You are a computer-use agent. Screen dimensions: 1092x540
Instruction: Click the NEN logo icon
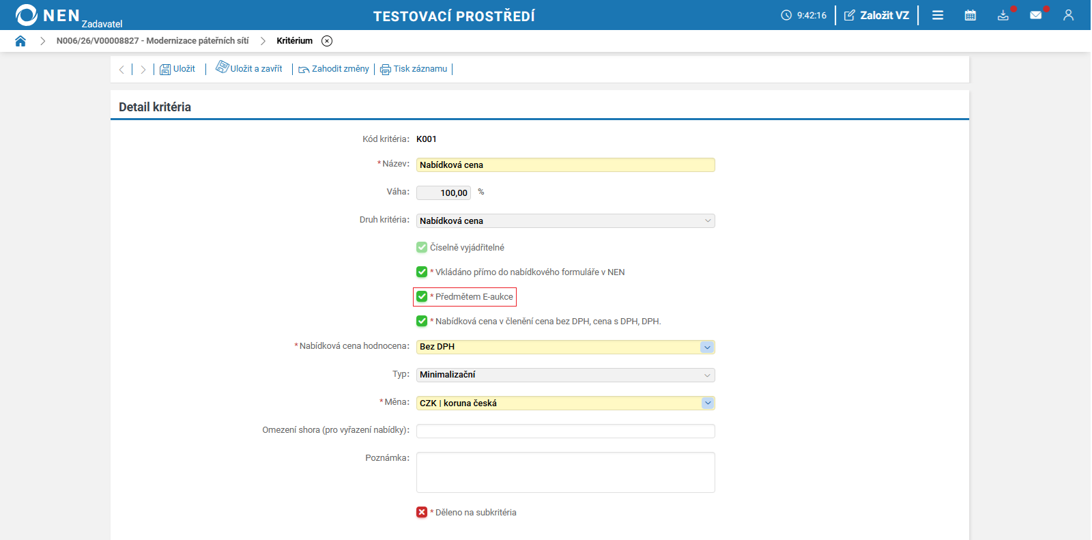point(27,15)
